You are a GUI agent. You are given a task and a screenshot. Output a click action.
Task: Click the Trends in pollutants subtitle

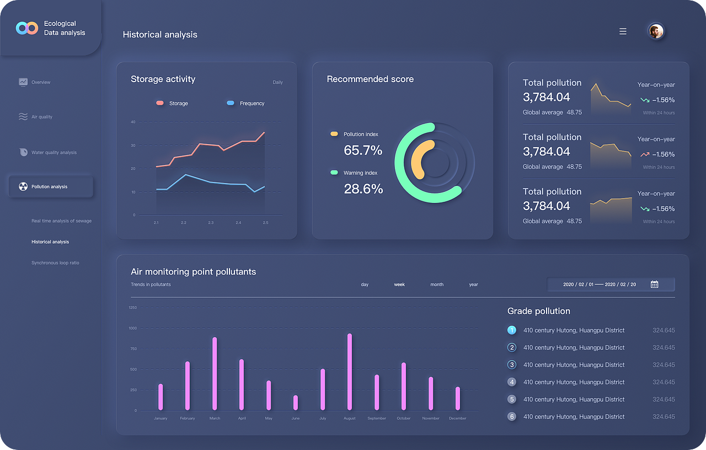[x=151, y=285]
